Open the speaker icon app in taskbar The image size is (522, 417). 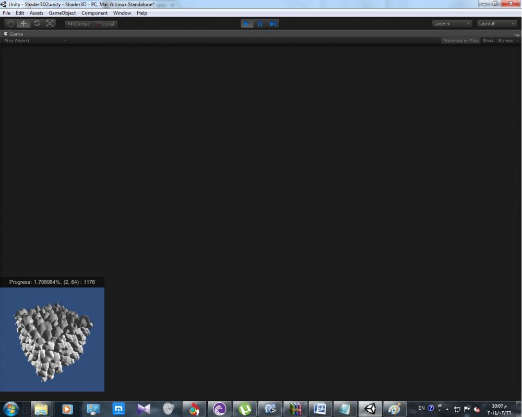pos(169,409)
